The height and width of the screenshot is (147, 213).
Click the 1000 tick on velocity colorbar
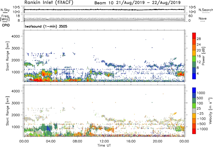[x=201, y=93]
